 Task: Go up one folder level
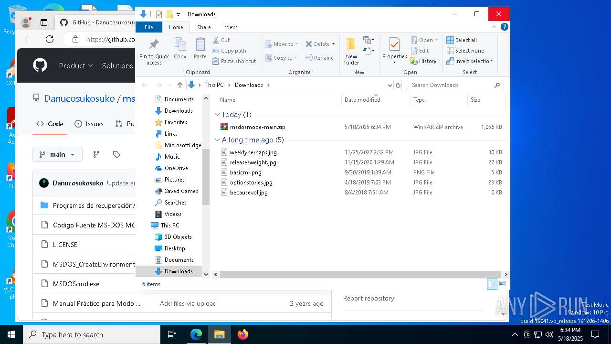[179, 85]
